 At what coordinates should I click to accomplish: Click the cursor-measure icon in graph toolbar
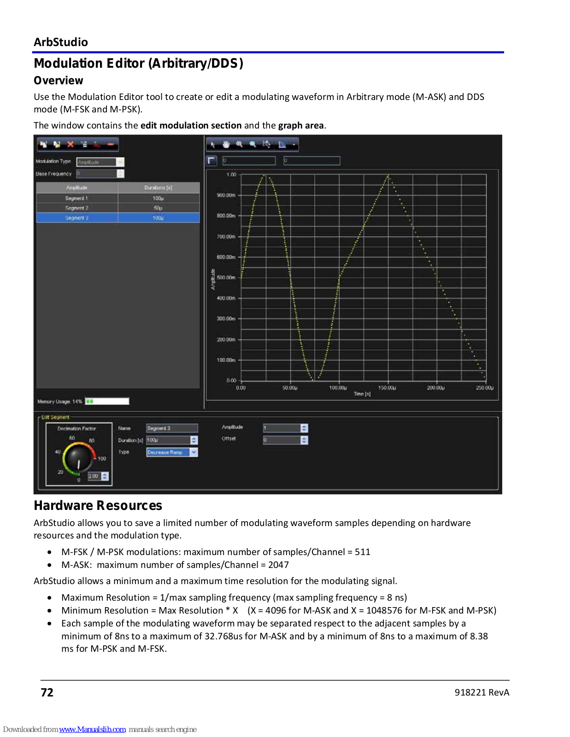click(267, 145)
